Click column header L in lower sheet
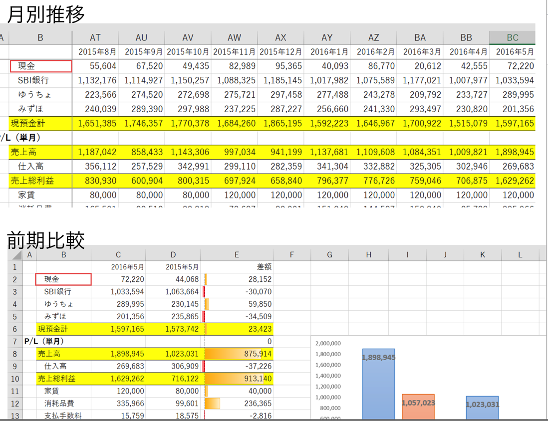The height and width of the screenshot is (421, 548). click(520, 255)
